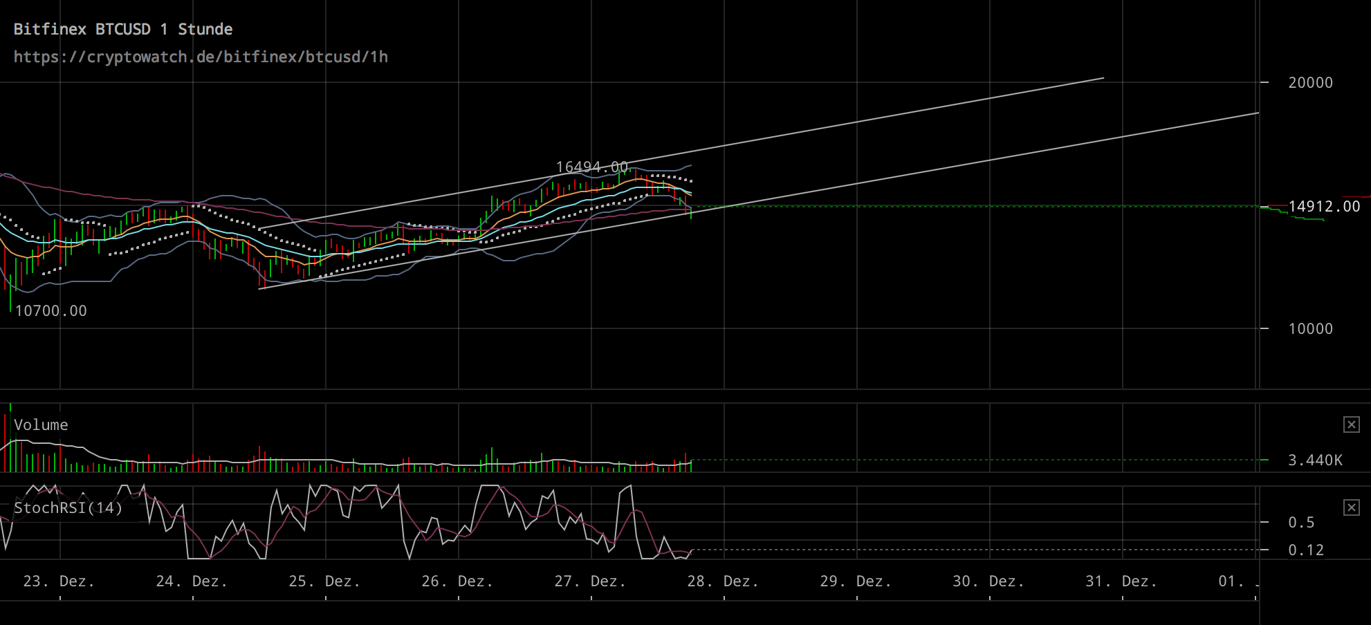The width and height of the screenshot is (1371, 625).
Task: Click the green dotted current price line
Action: [x=968, y=205]
